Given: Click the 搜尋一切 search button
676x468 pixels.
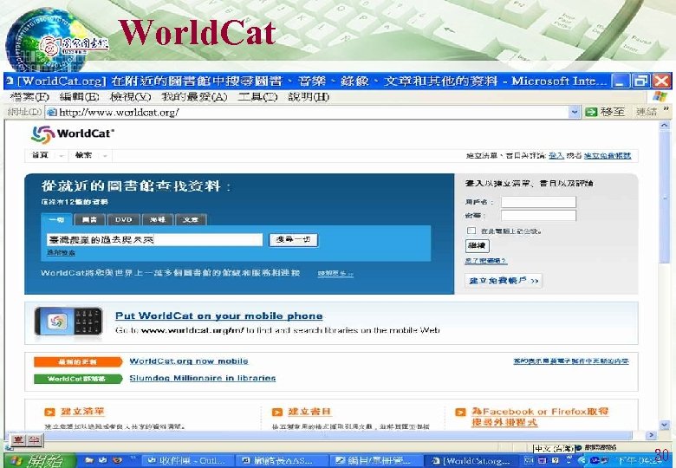Looking at the screenshot, I should 293,240.
